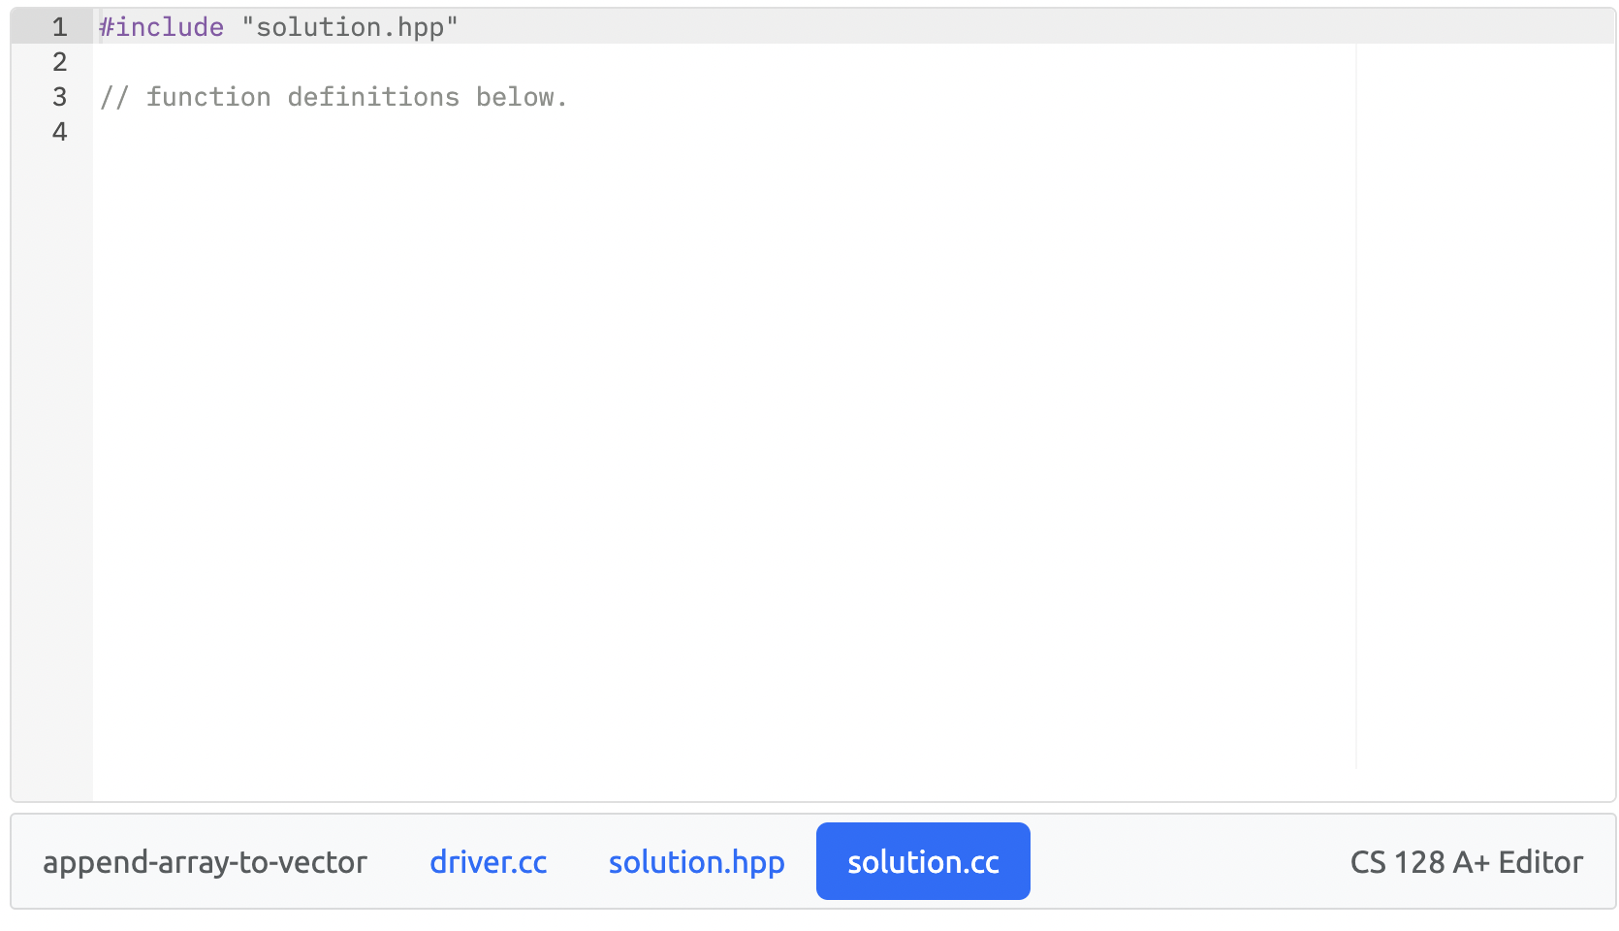This screenshot has width=1619, height=931.
Task: Place cursor on the empty line 2
Action: pos(291,62)
